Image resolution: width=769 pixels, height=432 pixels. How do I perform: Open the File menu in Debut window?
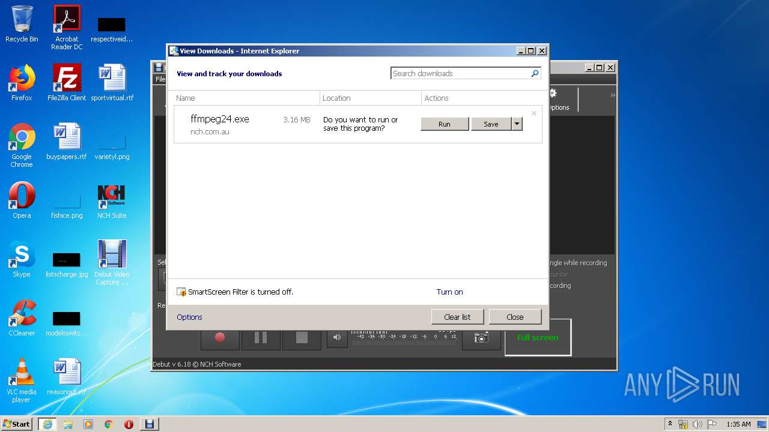pos(160,79)
